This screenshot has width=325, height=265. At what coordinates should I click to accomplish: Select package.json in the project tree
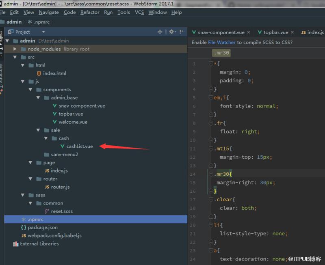(x=43, y=228)
